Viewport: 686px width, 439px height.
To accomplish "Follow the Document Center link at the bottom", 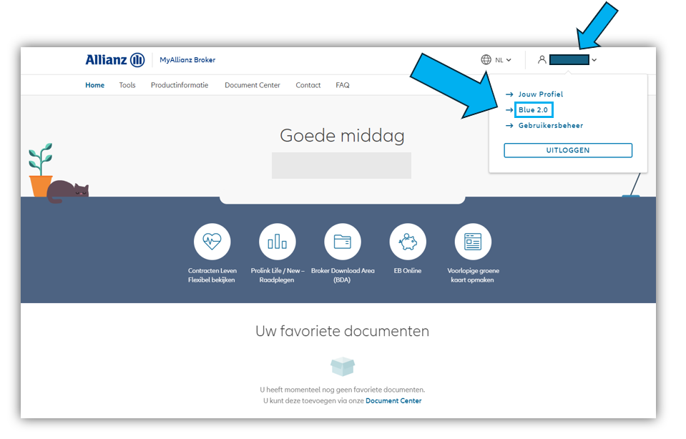I will coord(393,400).
